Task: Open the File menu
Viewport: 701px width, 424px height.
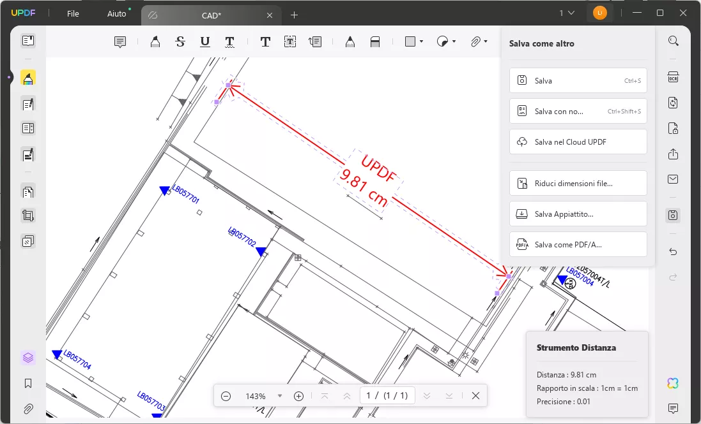Action: pyautogui.click(x=73, y=14)
